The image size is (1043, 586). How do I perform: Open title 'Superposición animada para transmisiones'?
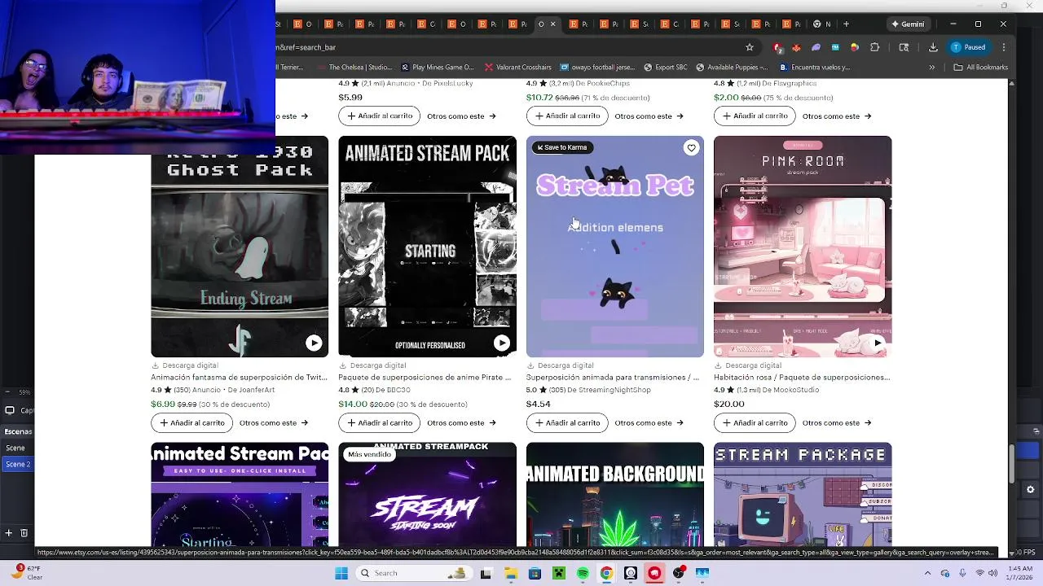613,378
